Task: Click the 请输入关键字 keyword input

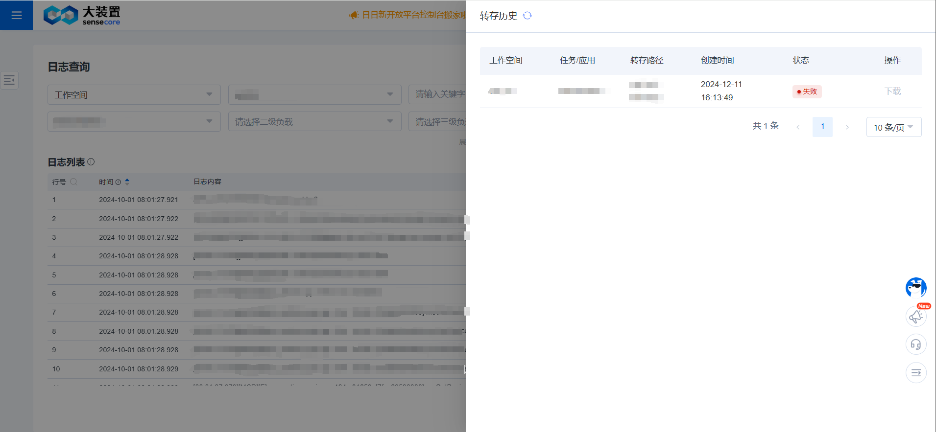Action: pyautogui.click(x=437, y=94)
